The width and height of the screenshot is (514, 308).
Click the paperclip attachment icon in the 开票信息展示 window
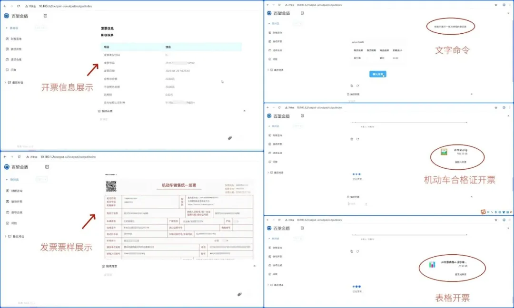point(229,138)
